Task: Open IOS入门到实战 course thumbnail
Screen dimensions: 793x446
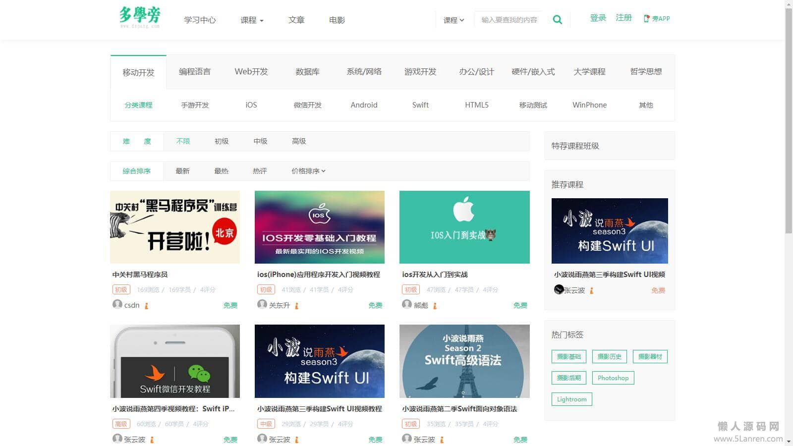Action: tap(464, 227)
